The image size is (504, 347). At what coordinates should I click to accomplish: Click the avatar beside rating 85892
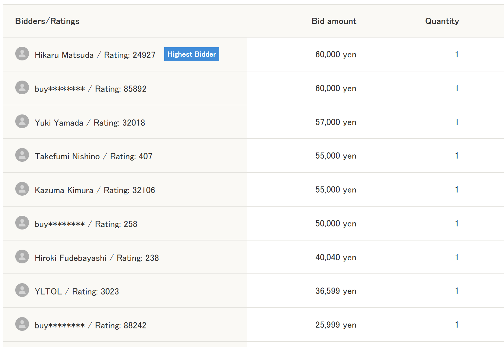click(x=22, y=88)
